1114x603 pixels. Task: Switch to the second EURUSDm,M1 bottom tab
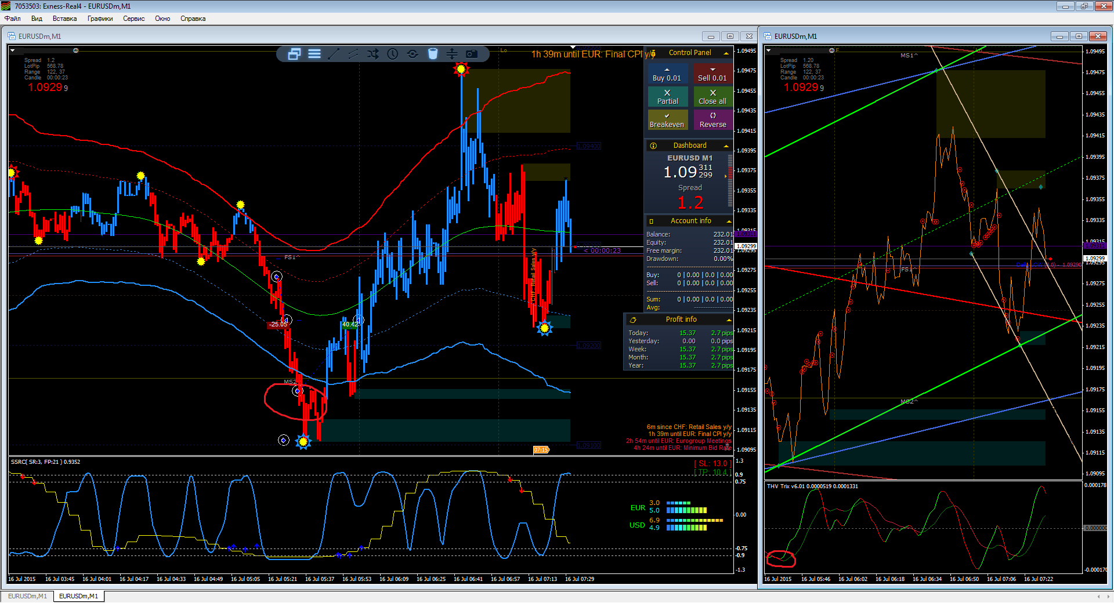pos(78,596)
